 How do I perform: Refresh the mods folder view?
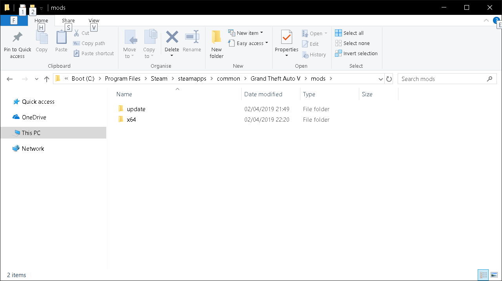pos(389,79)
